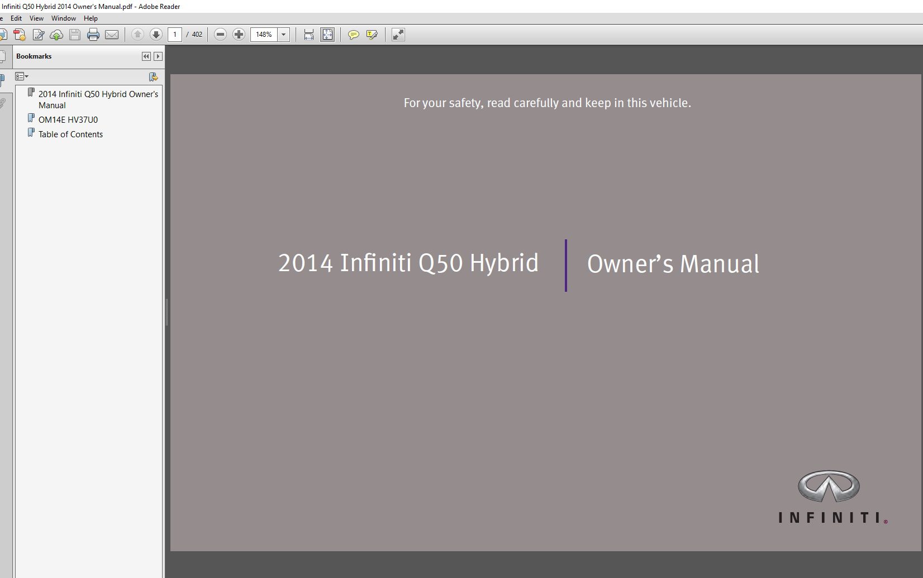Click find current bookmark icon
Viewport: 923px width, 578px height.
click(x=154, y=76)
